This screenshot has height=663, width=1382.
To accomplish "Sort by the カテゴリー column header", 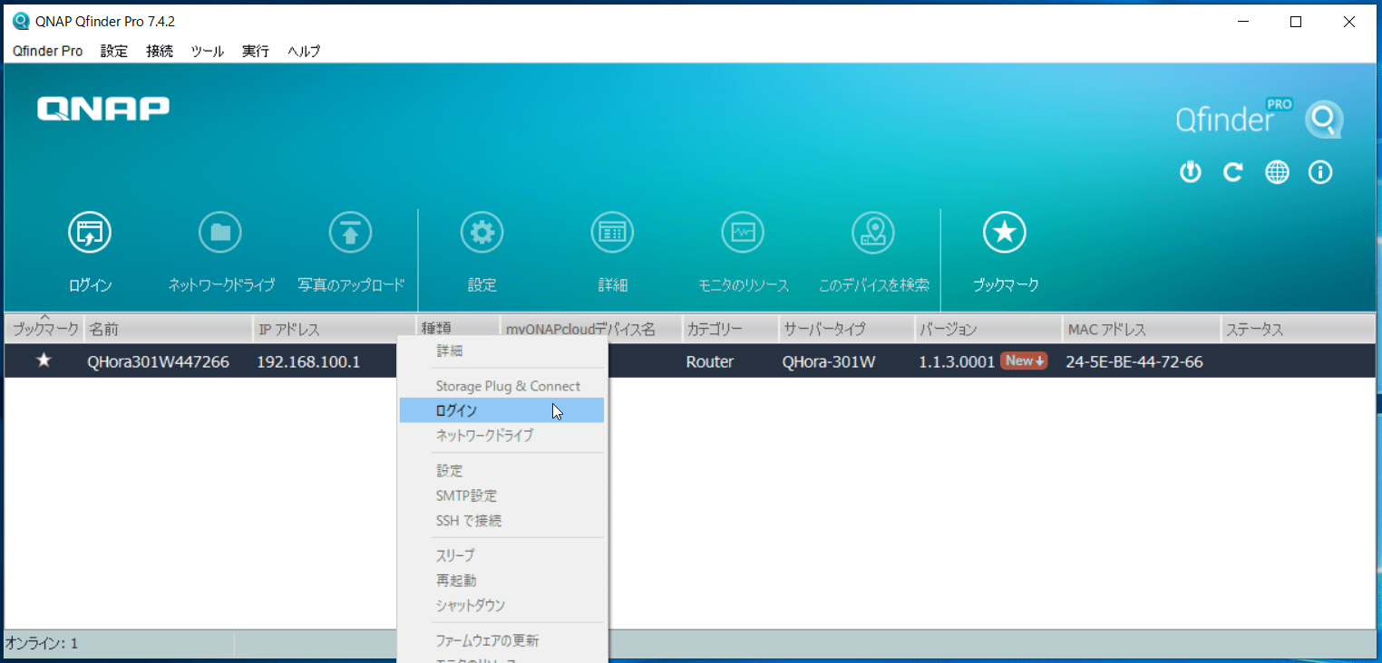I will pos(730,330).
